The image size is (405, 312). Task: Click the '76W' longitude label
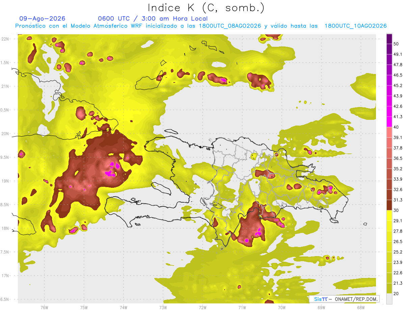click(44, 307)
